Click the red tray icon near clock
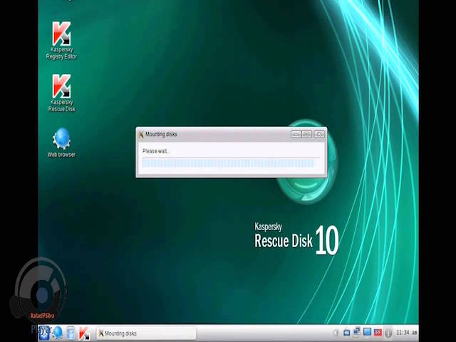456x342 pixels. [378, 333]
